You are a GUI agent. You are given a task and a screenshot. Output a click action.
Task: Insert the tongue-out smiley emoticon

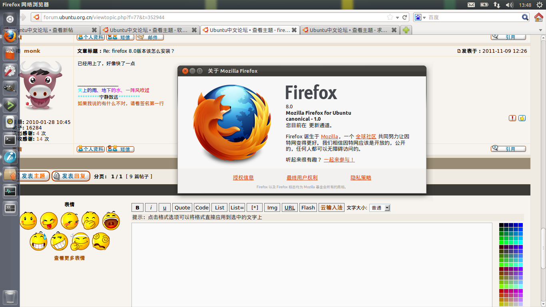49,221
